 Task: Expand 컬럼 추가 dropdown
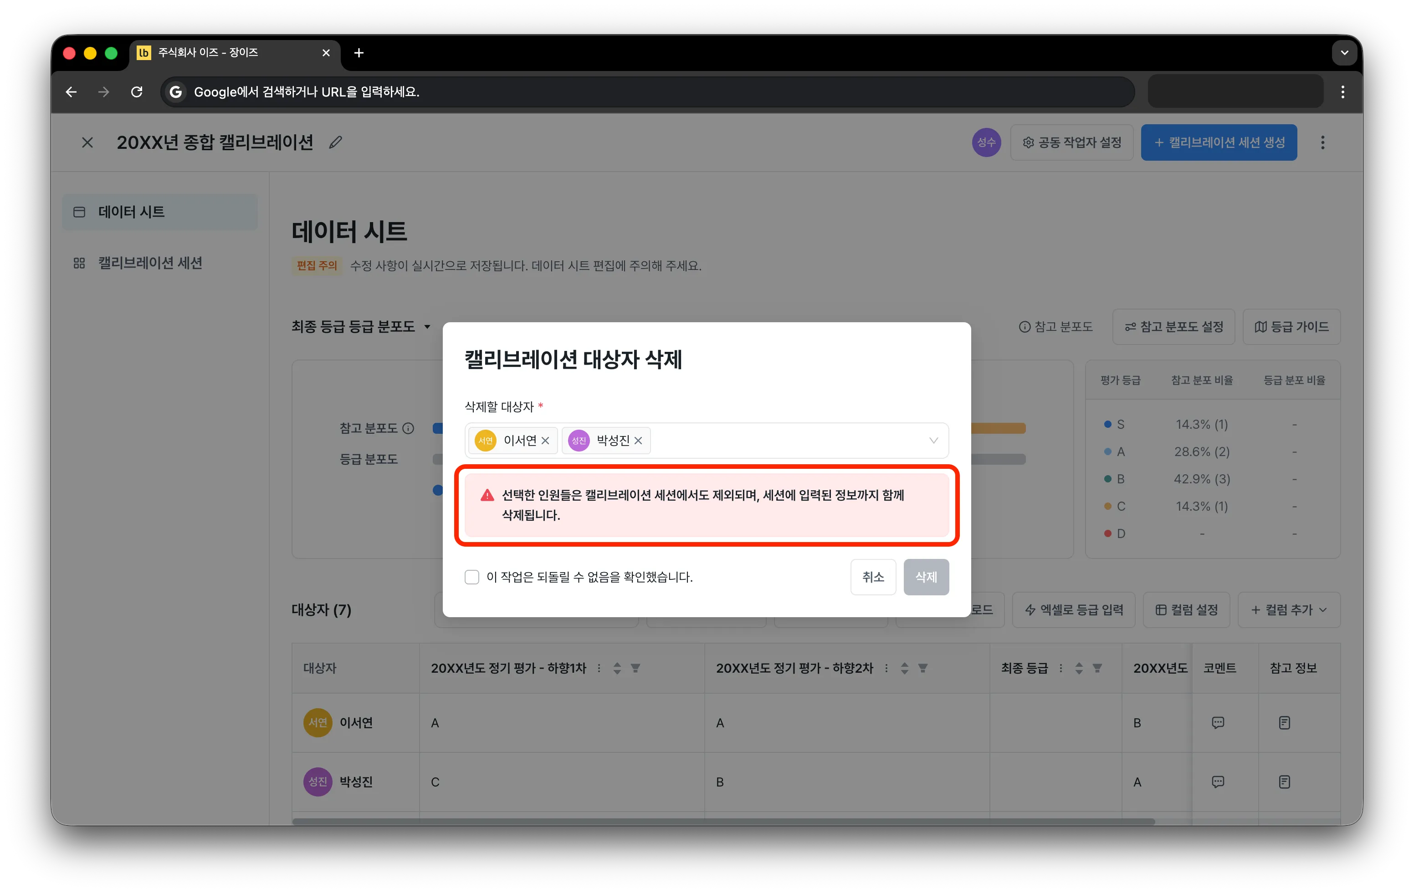(x=1289, y=609)
